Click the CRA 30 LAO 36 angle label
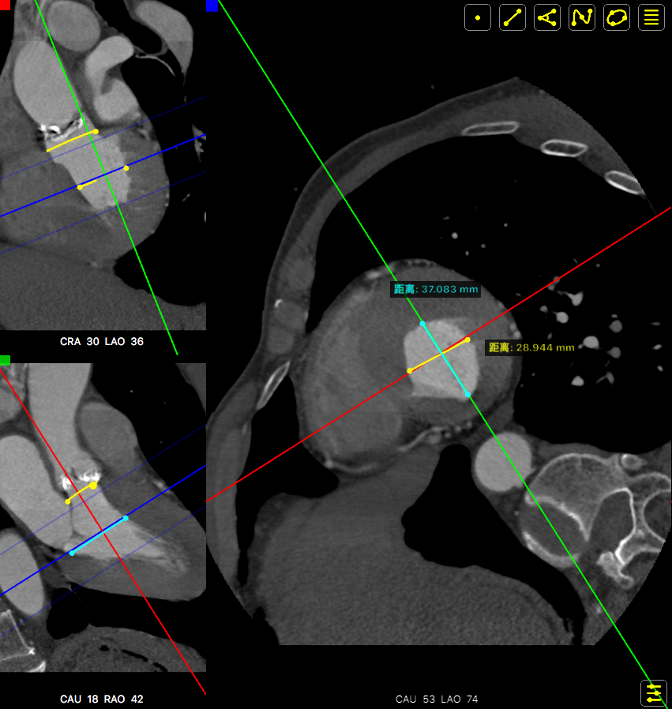This screenshot has width=672, height=709. pyautogui.click(x=102, y=342)
